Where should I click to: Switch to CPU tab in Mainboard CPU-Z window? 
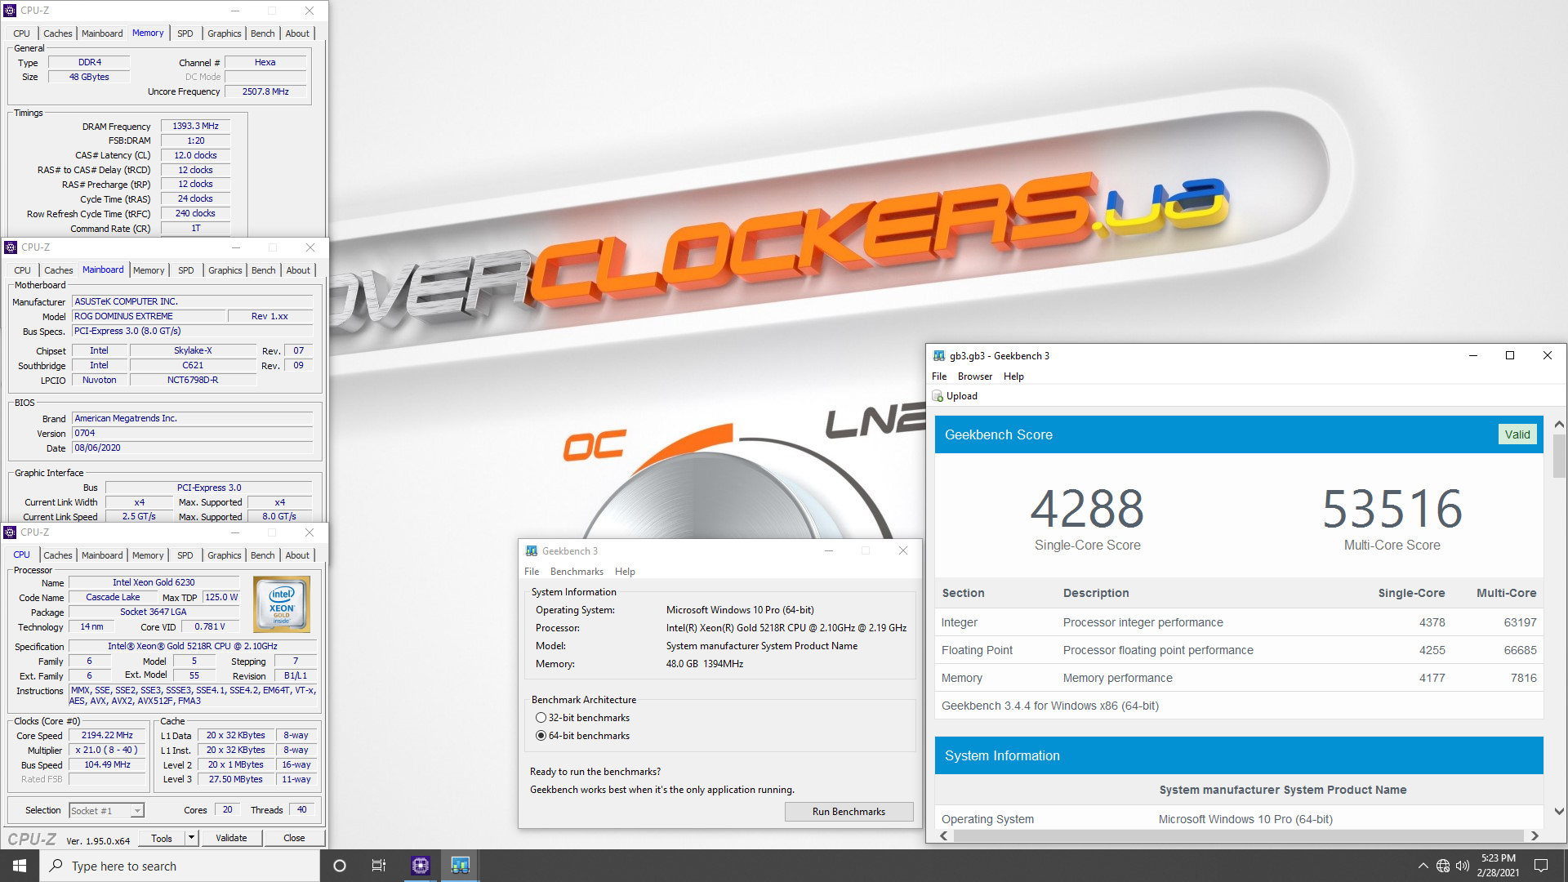click(x=23, y=270)
